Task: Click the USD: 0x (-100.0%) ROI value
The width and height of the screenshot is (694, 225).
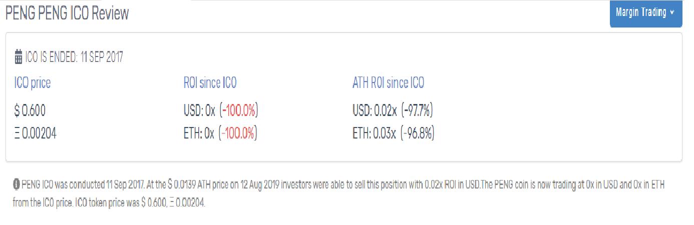Action: tap(221, 110)
